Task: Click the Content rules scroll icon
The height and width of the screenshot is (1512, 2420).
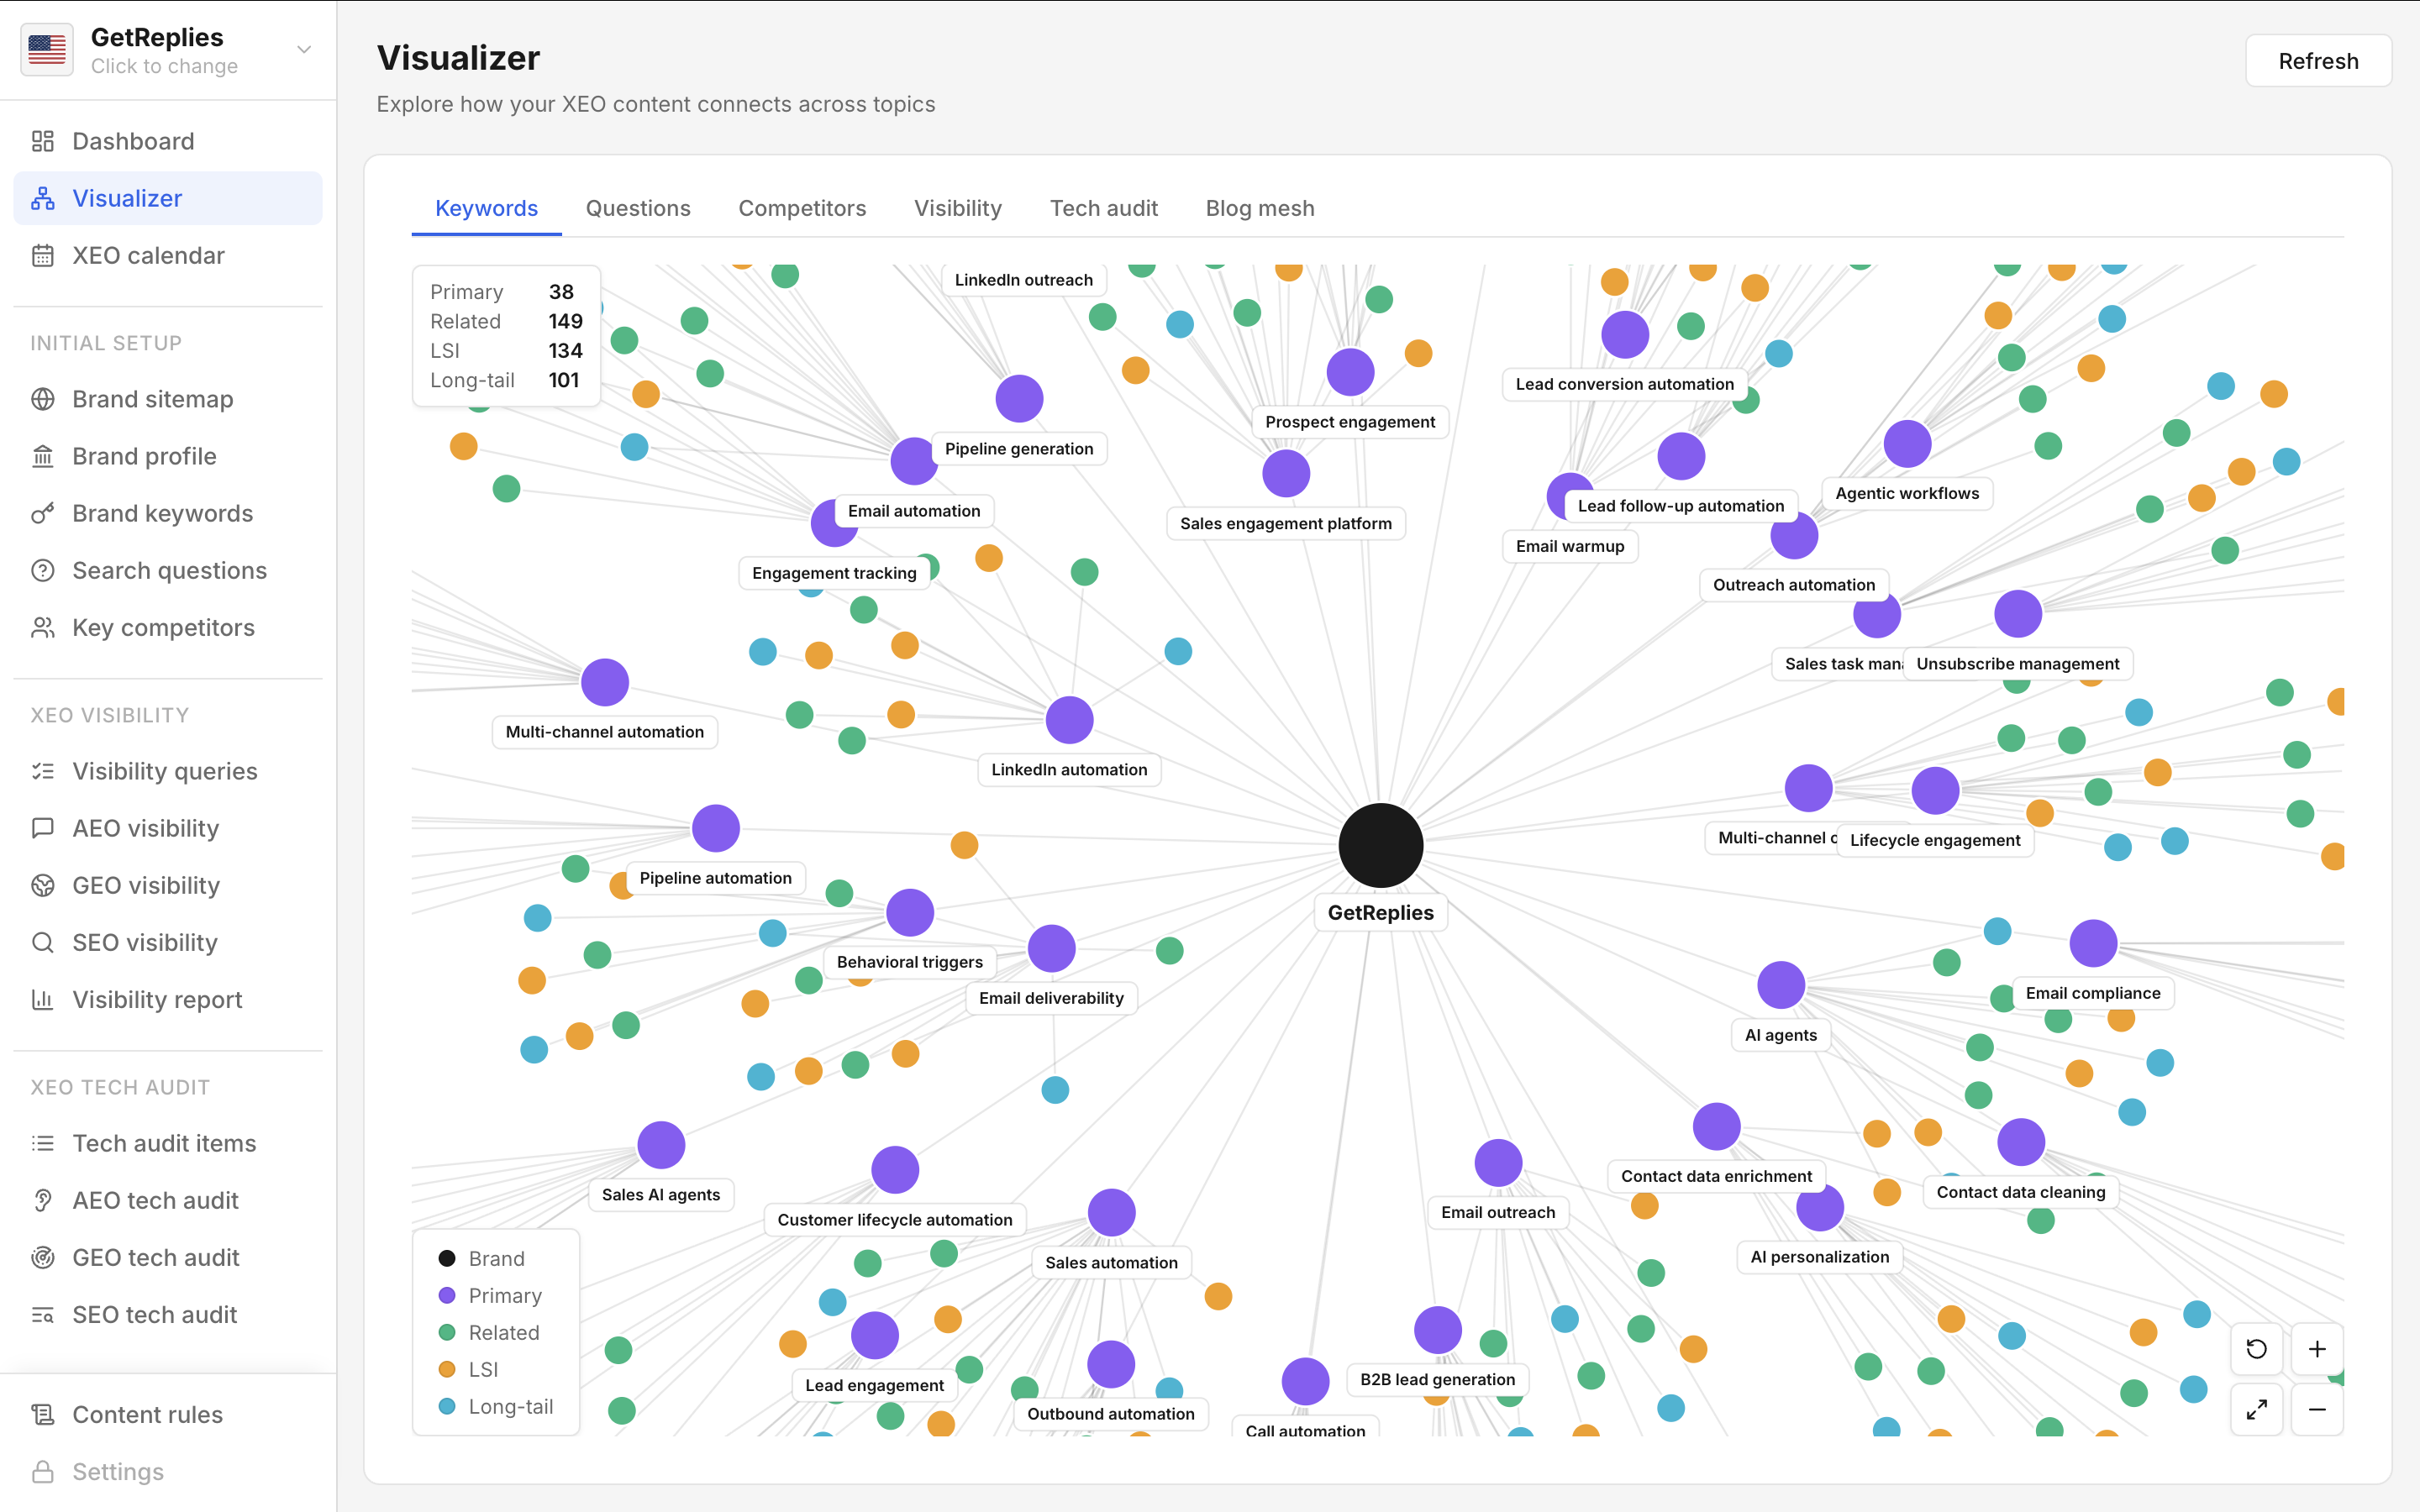Action: (x=42, y=1414)
